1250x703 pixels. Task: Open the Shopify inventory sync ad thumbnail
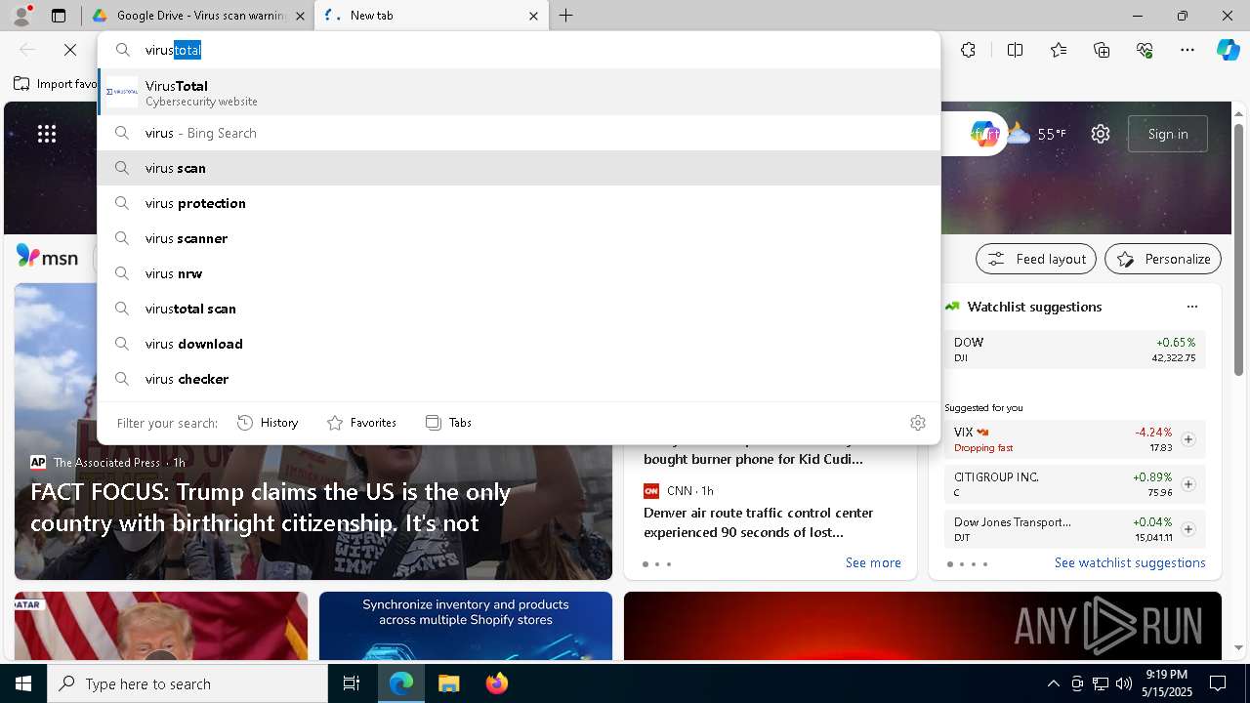point(466,626)
